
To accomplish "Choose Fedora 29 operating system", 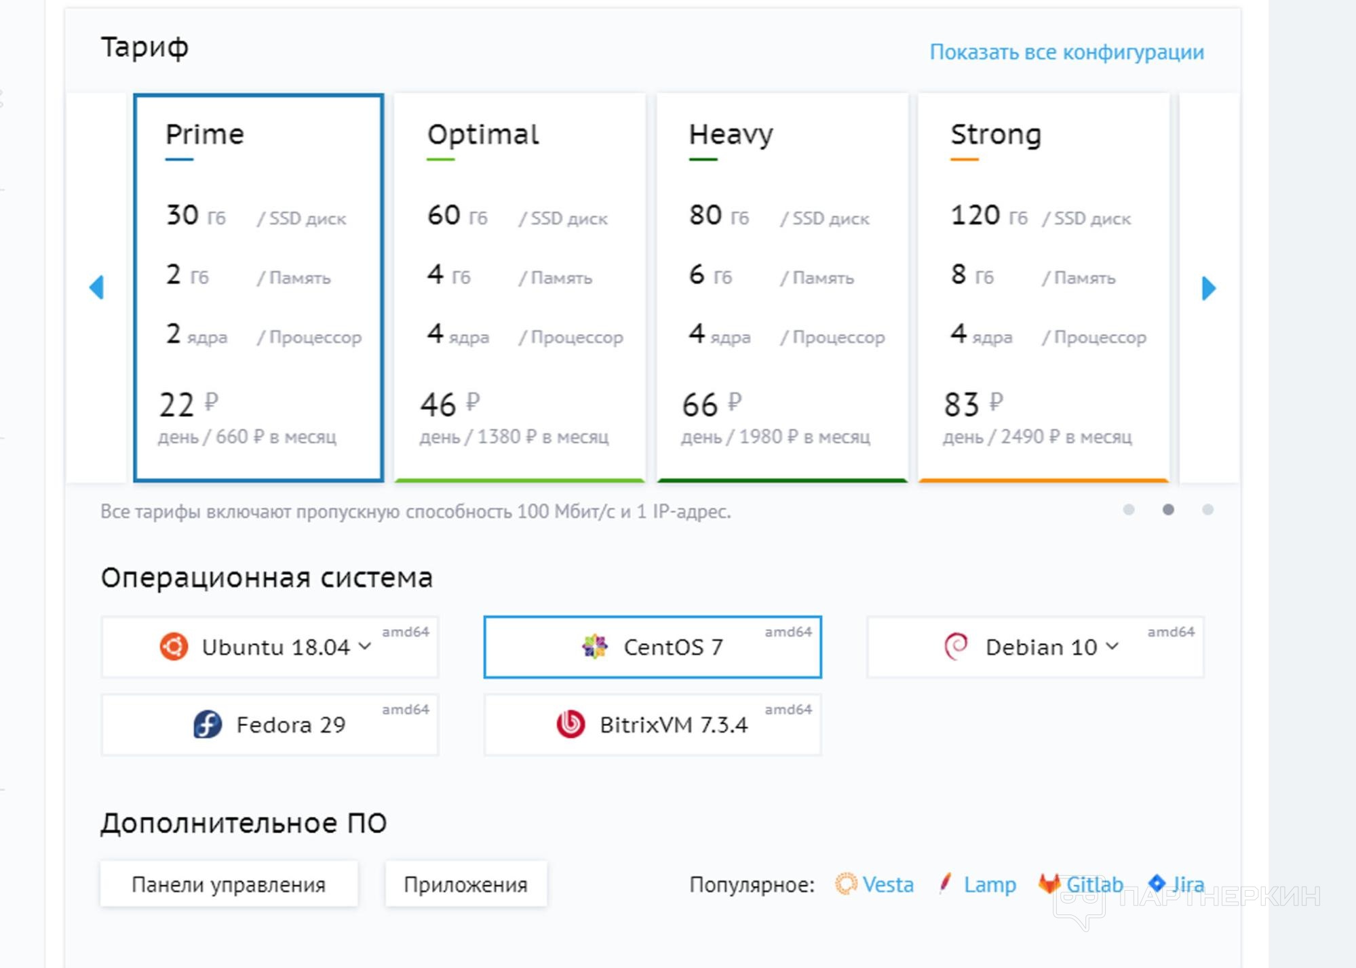I will (270, 725).
